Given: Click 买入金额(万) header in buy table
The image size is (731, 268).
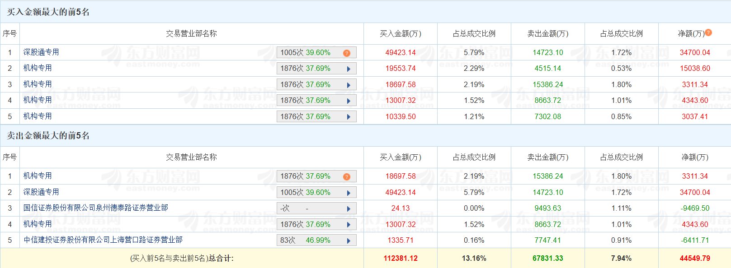Looking at the screenshot, I should pyautogui.click(x=400, y=34).
